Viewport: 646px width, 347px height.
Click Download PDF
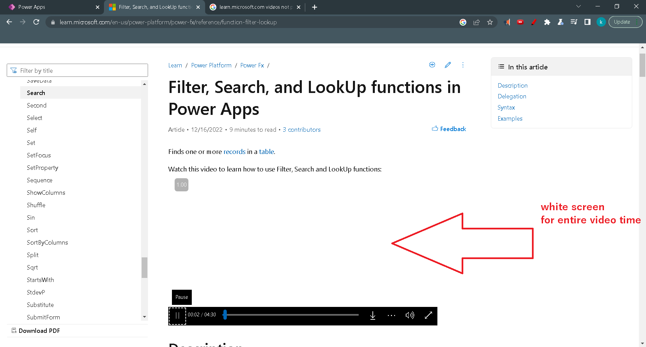pos(36,330)
